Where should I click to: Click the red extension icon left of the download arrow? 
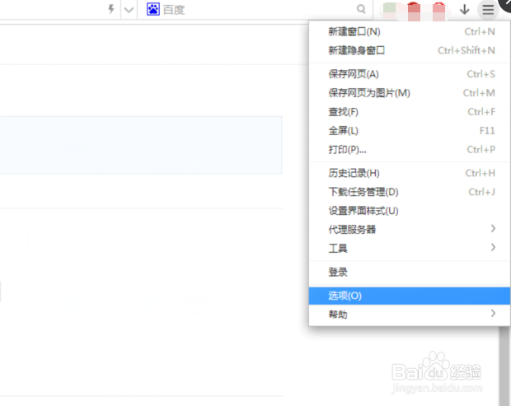[438, 11]
